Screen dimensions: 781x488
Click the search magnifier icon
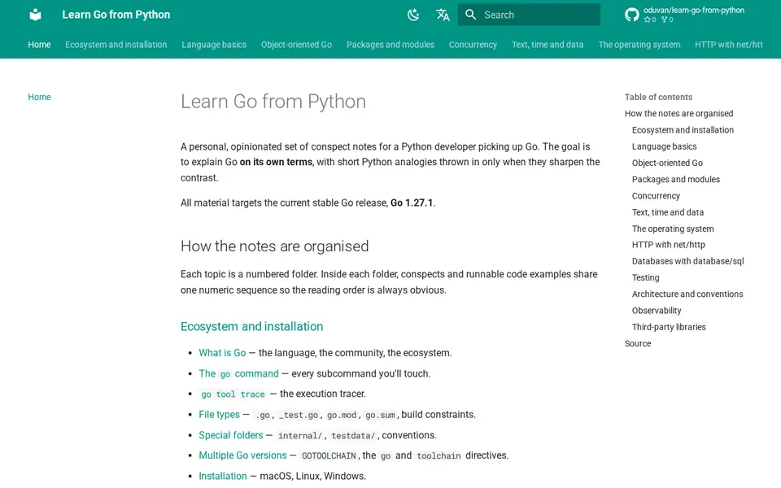point(471,15)
